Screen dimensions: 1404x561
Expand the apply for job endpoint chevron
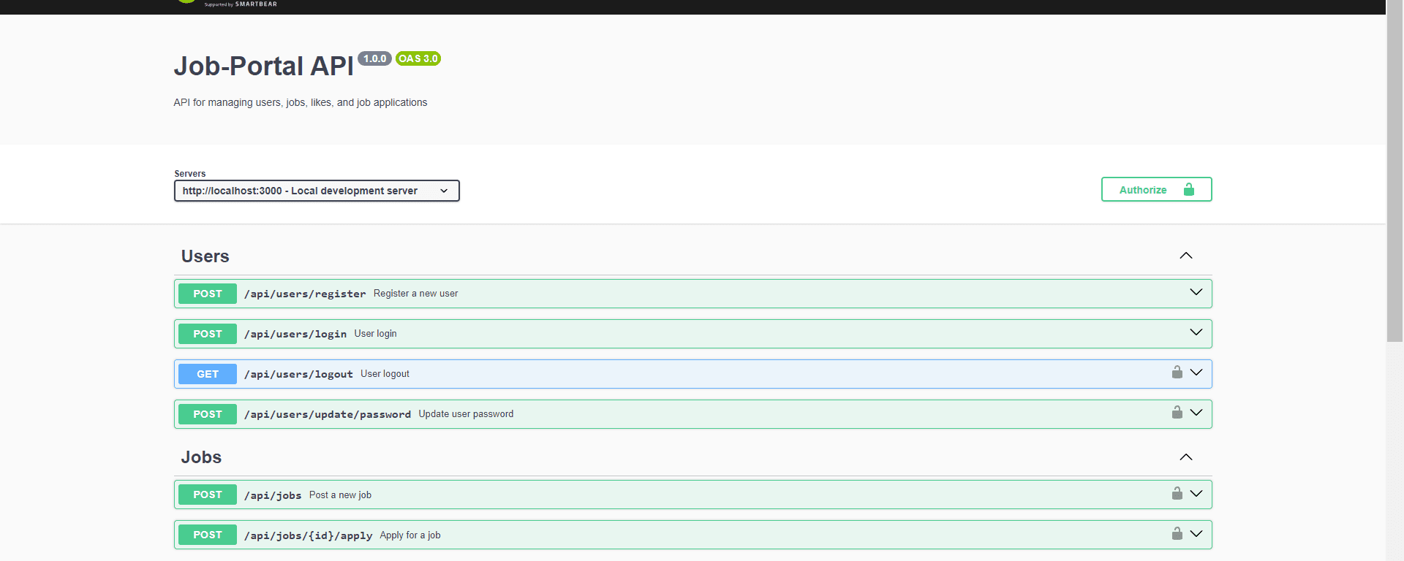pyautogui.click(x=1196, y=534)
